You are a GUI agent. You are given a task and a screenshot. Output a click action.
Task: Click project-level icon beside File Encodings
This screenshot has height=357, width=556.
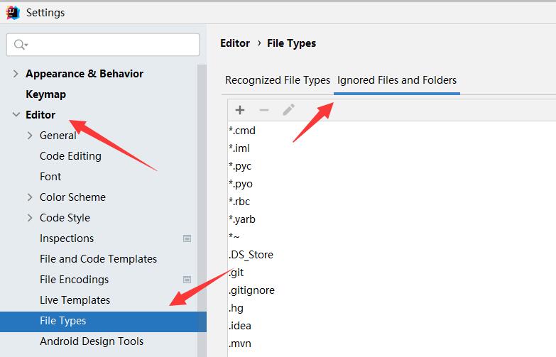click(x=187, y=280)
